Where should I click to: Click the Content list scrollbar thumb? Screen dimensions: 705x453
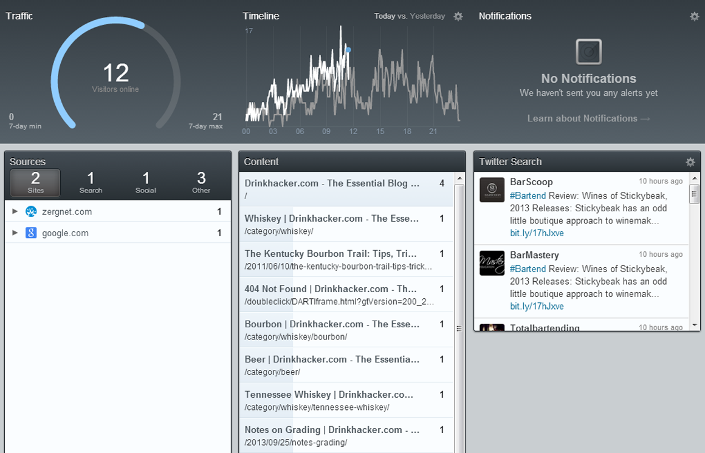point(459,319)
